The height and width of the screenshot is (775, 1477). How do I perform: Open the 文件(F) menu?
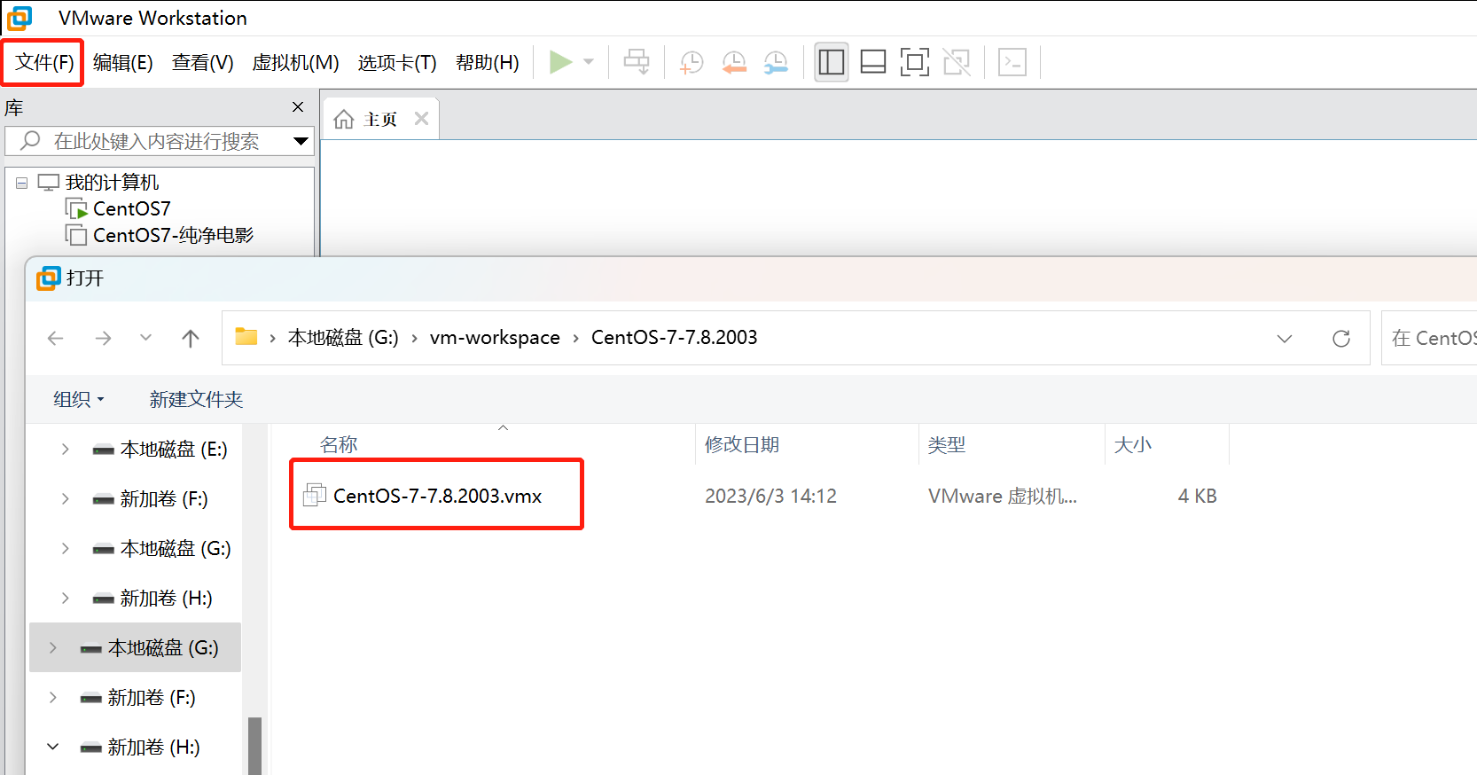click(x=44, y=63)
